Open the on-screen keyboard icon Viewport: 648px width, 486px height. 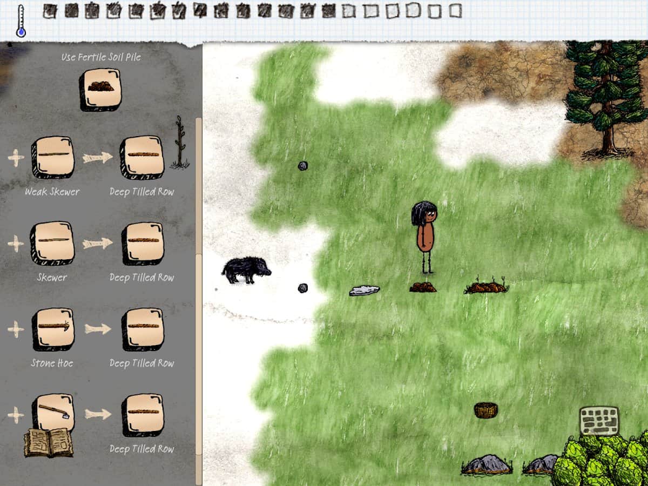pos(599,421)
